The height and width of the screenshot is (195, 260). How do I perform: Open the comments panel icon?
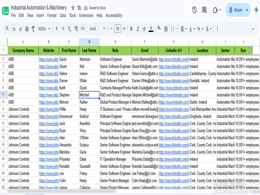[204, 10]
